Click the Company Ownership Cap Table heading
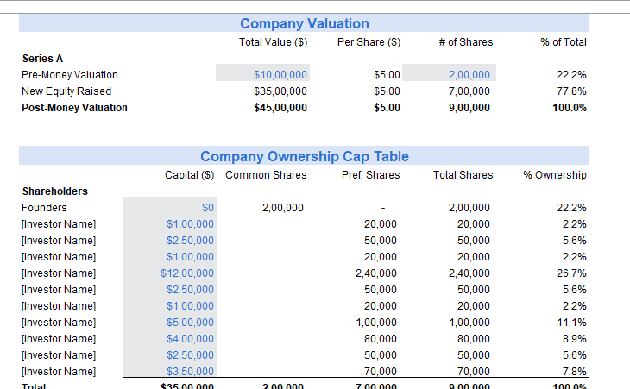Screen dimensions: 630x389 (304, 156)
